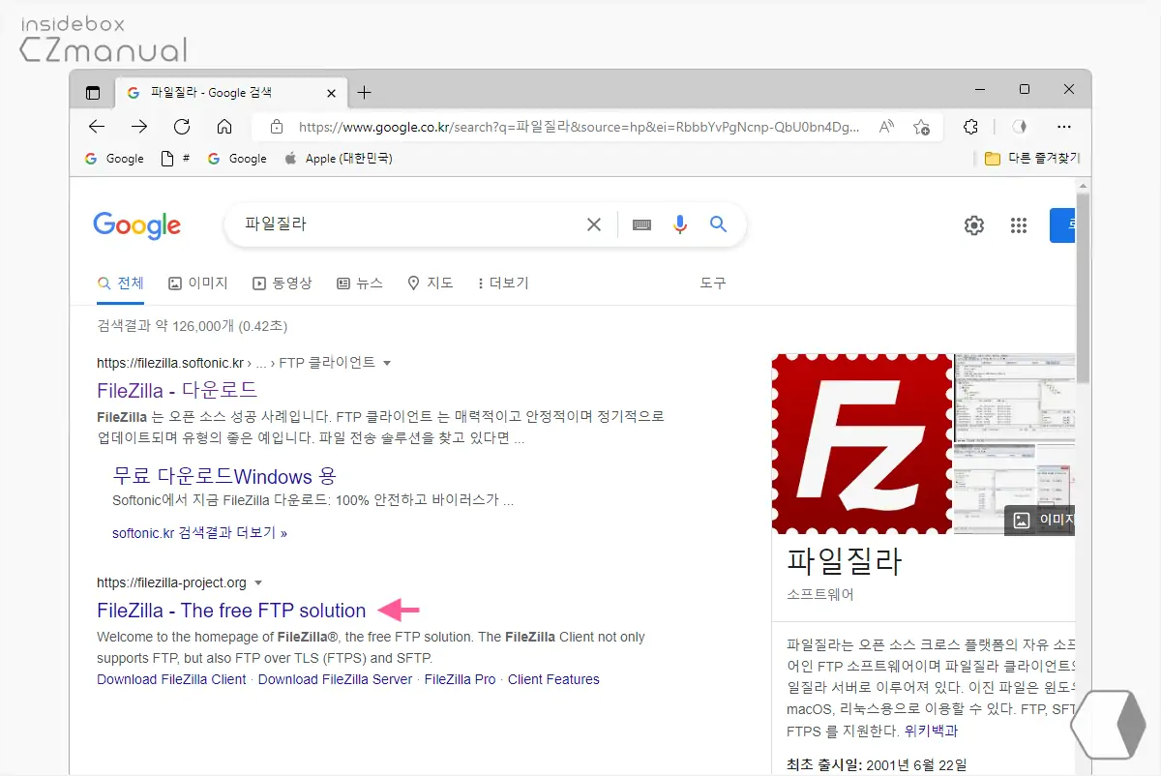Switch to the 뉴스 search tab
Image resolution: width=1161 pixels, height=776 pixels.
[x=359, y=283]
